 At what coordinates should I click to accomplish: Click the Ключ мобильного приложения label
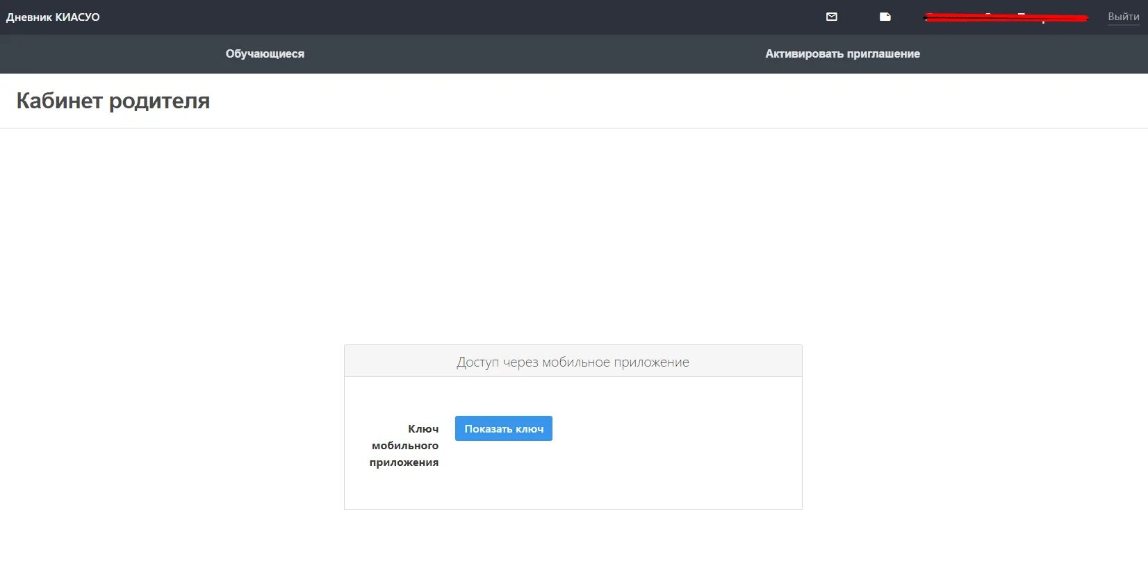point(404,446)
